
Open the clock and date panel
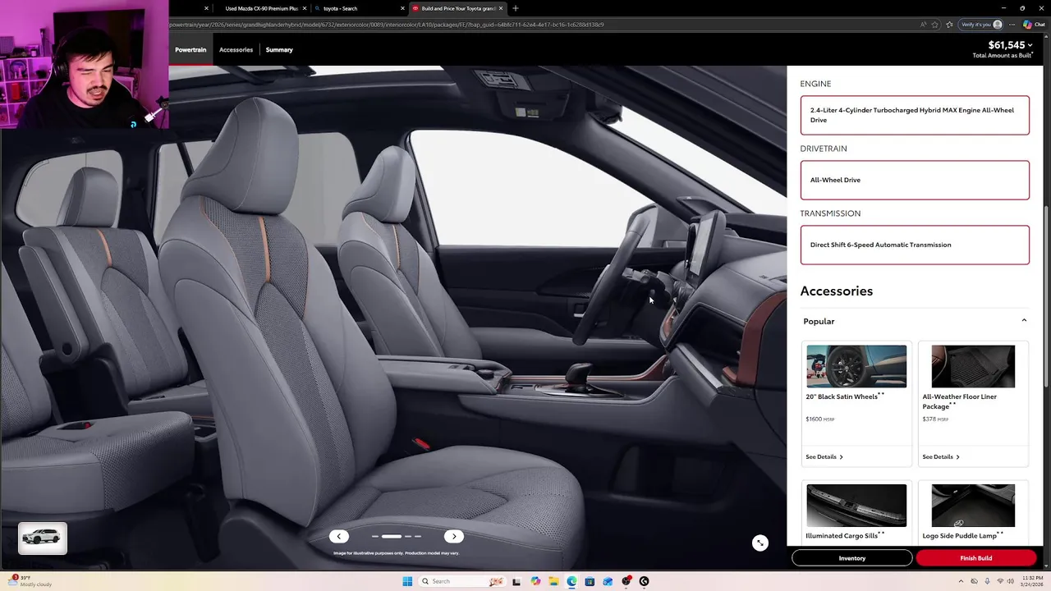1032,581
